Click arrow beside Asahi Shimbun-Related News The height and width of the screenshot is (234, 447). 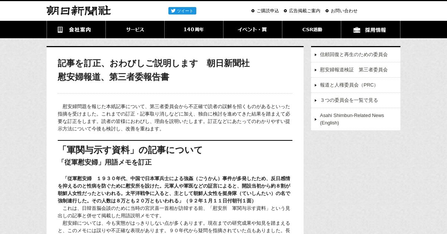click(x=316, y=119)
